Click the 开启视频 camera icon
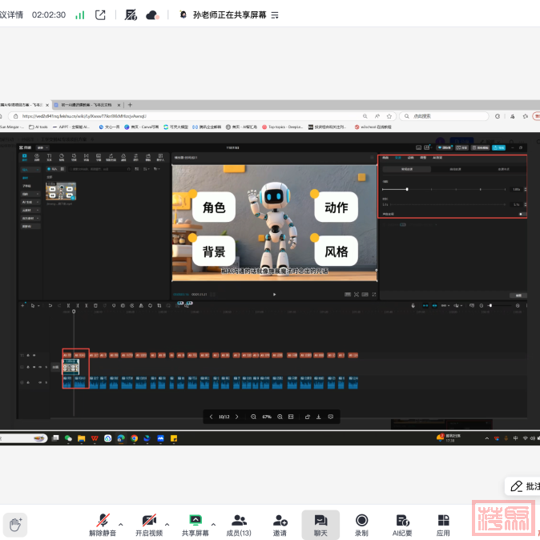The image size is (540, 540). 148,521
